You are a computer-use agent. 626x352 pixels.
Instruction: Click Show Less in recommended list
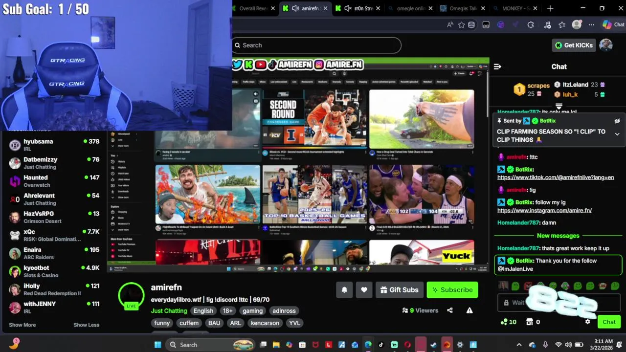[x=87, y=325]
